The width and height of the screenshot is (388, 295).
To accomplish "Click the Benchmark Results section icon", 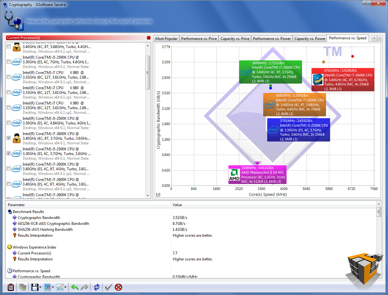I will [x=10, y=212].
